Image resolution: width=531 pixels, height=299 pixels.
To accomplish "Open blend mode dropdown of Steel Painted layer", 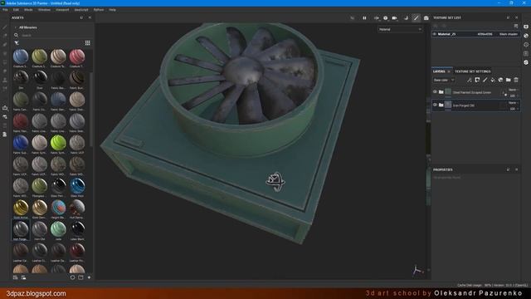I will [x=513, y=90].
